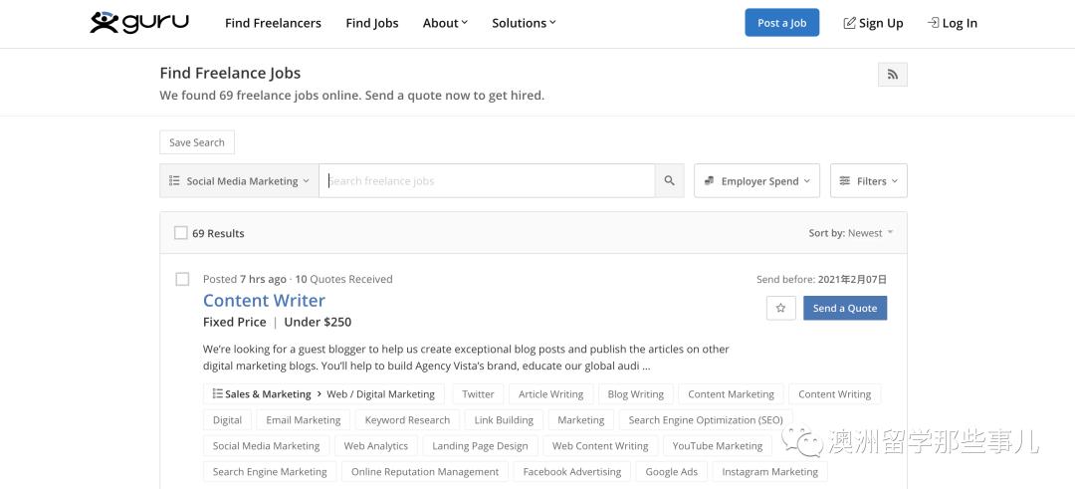Open Social Media Marketing category dropdown
Image resolution: width=1075 pixels, height=489 pixels.
tap(239, 181)
